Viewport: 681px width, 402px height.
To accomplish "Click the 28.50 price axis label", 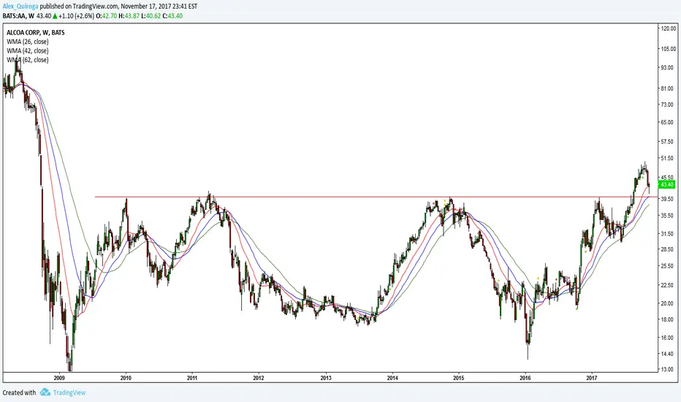I will [666, 249].
